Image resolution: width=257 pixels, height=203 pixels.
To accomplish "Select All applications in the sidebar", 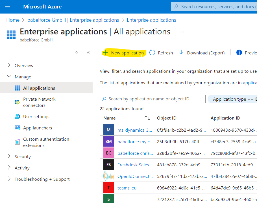I will 46,88.
